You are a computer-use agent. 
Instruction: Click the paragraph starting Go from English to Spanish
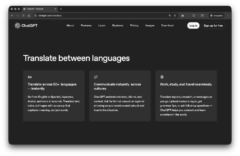(54, 103)
